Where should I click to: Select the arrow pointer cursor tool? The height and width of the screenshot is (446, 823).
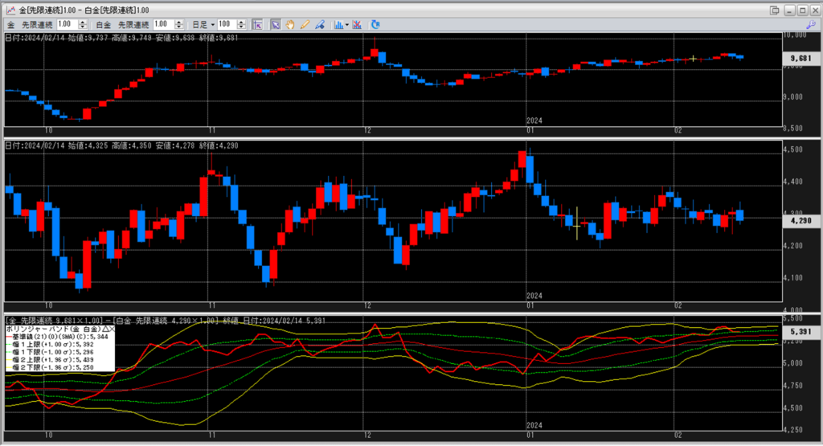(275, 24)
